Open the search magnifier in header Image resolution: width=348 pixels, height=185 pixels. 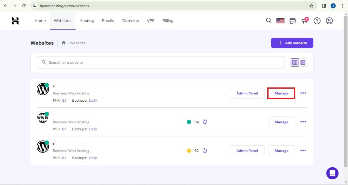(269, 21)
